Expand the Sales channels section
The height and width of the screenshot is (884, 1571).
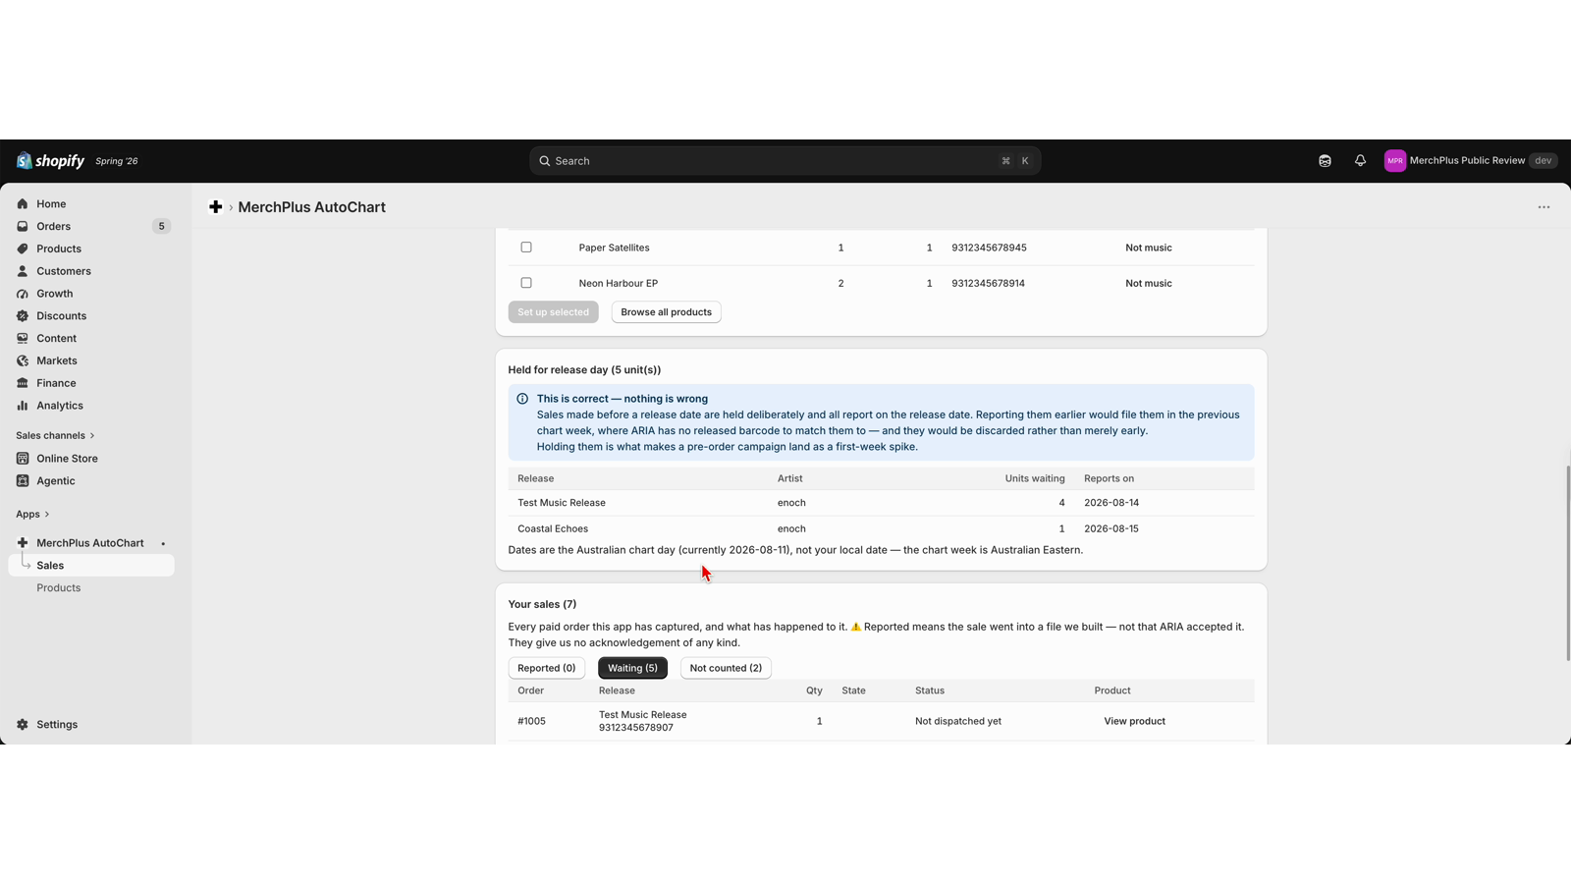click(x=55, y=435)
